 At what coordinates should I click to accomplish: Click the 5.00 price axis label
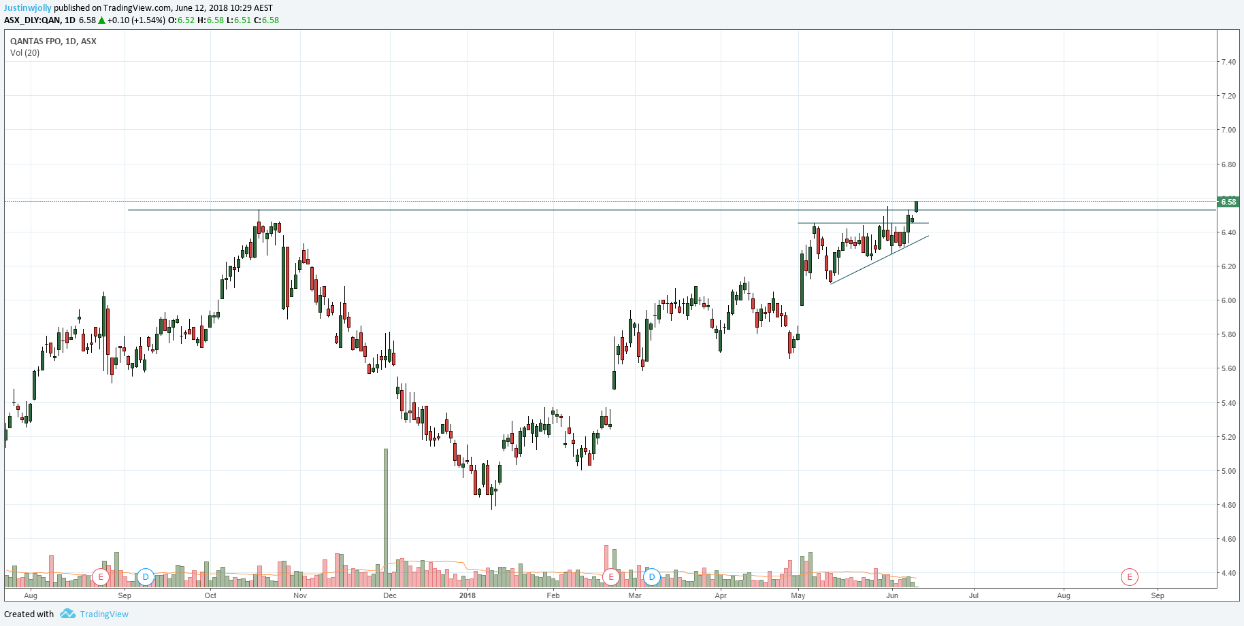click(1228, 471)
